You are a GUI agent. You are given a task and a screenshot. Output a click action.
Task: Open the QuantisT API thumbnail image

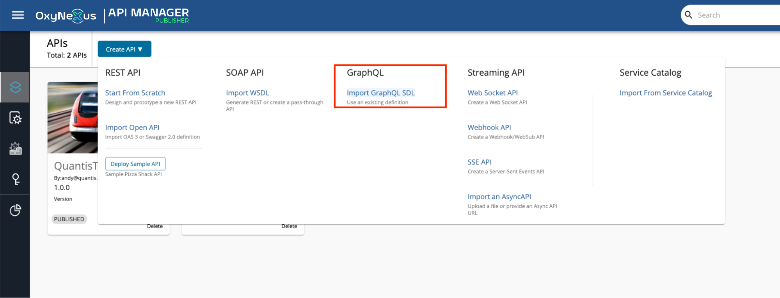click(73, 117)
